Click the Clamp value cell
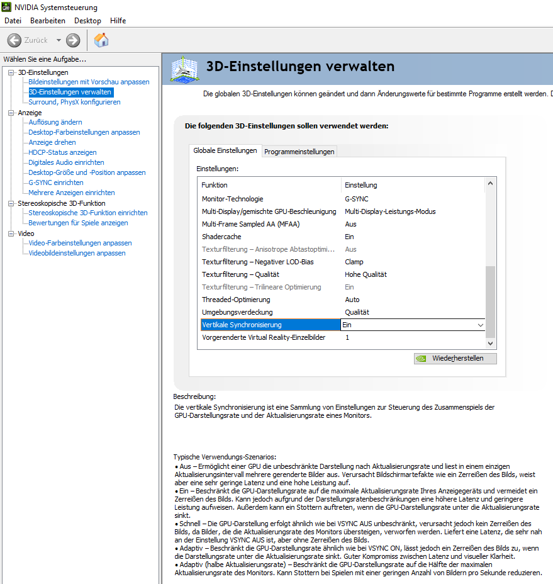The width and height of the screenshot is (553, 584). (354, 262)
